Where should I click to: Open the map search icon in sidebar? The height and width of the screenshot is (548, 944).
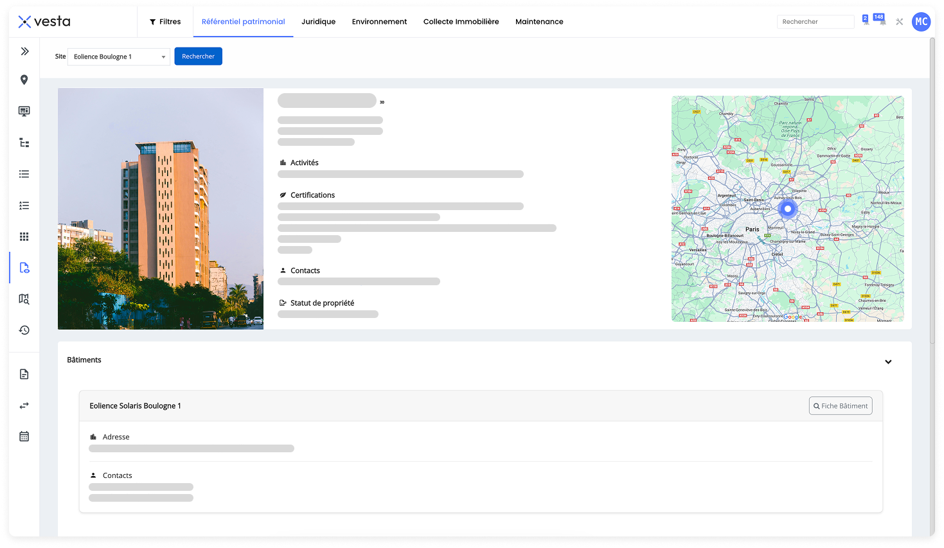[x=24, y=299]
